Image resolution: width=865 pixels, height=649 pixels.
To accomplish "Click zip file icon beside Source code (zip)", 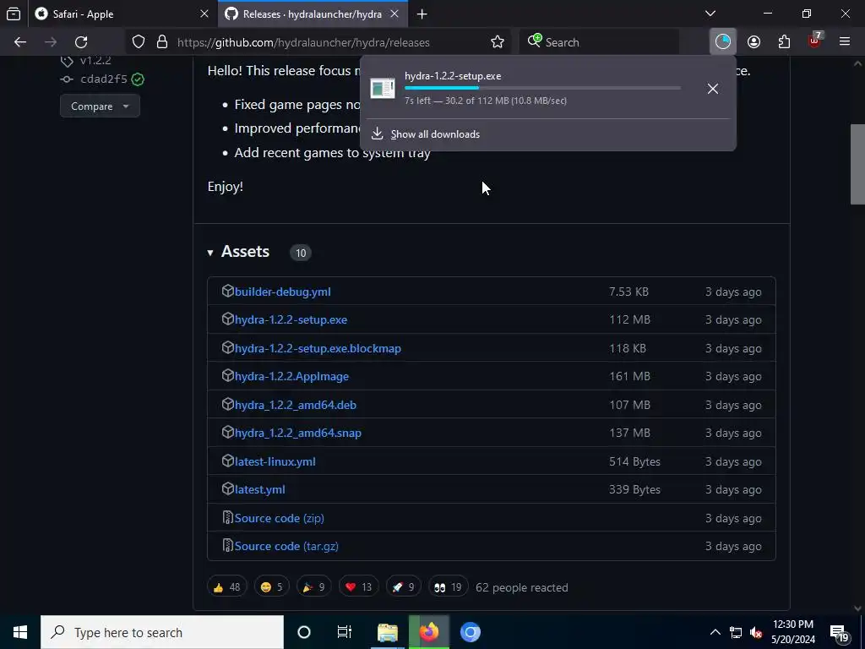I will click(227, 517).
